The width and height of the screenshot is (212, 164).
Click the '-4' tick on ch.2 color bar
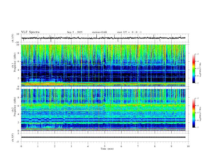coord(197,105)
